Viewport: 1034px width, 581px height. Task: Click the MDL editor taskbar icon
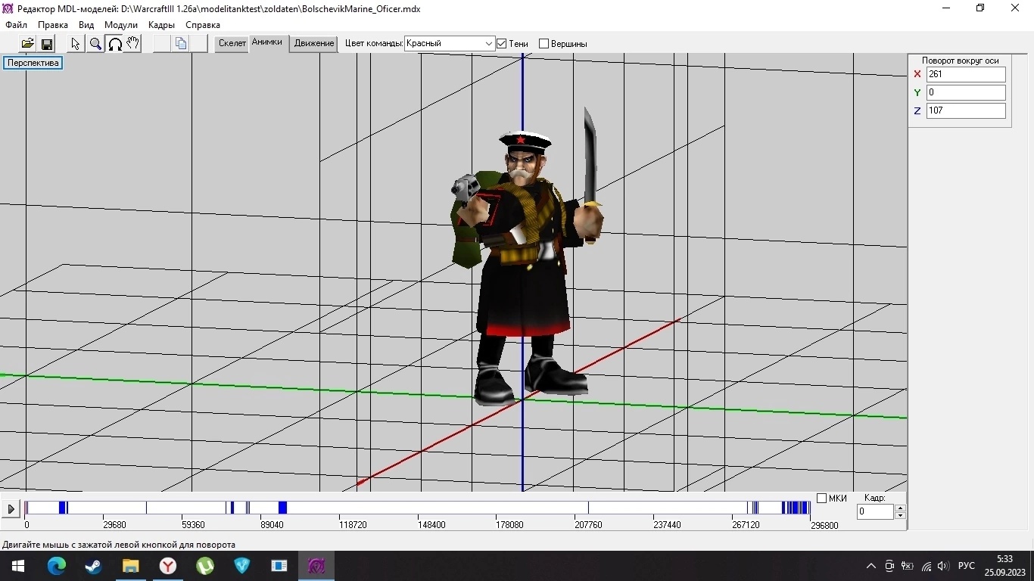click(316, 566)
